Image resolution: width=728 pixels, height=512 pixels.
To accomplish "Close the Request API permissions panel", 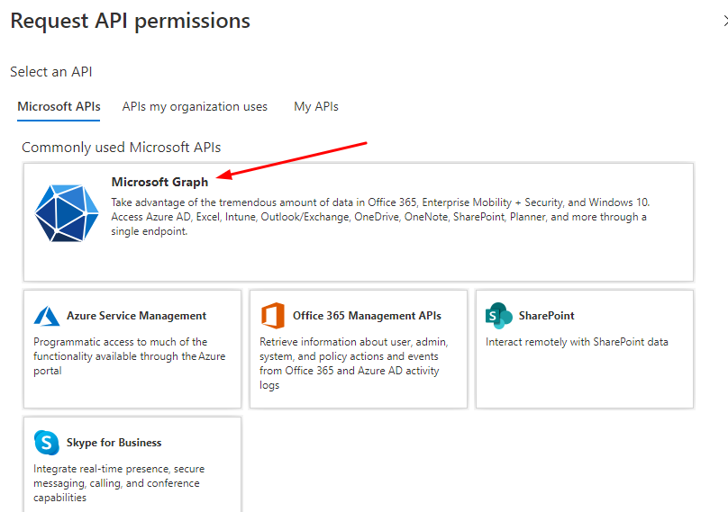I will click(x=724, y=21).
